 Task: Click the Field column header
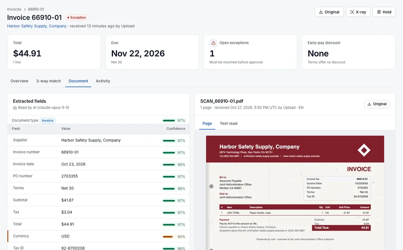point(16,129)
